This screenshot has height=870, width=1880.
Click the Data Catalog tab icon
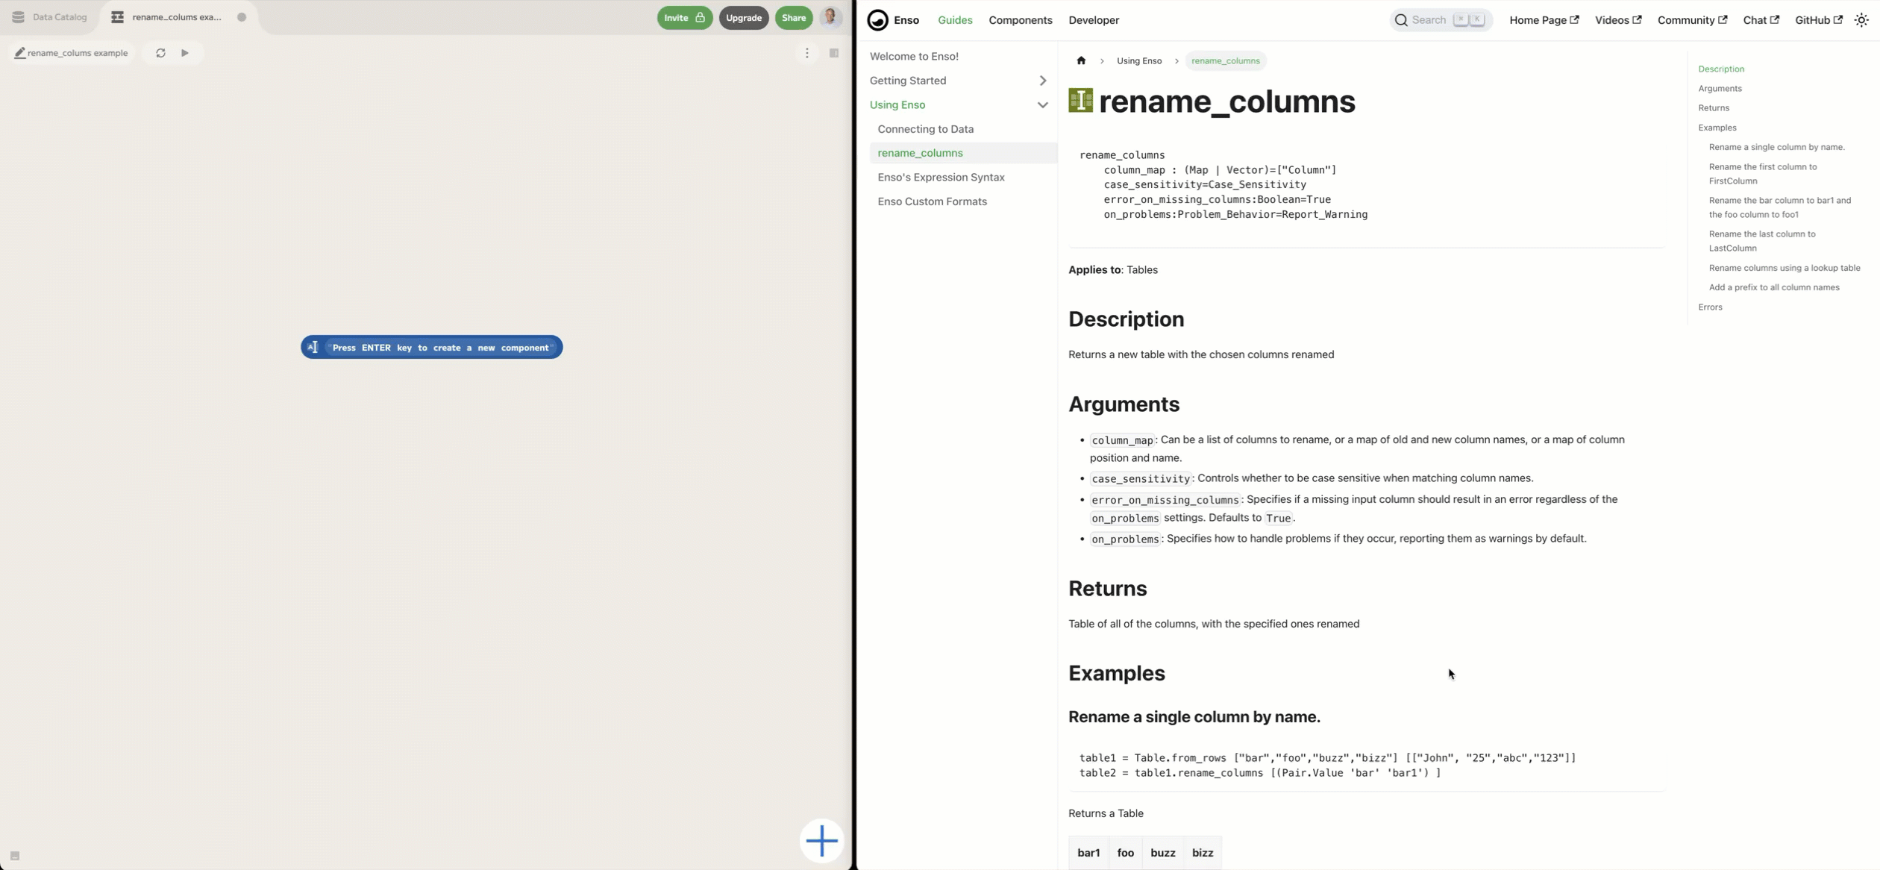pyautogui.click(x=16, y=16)
